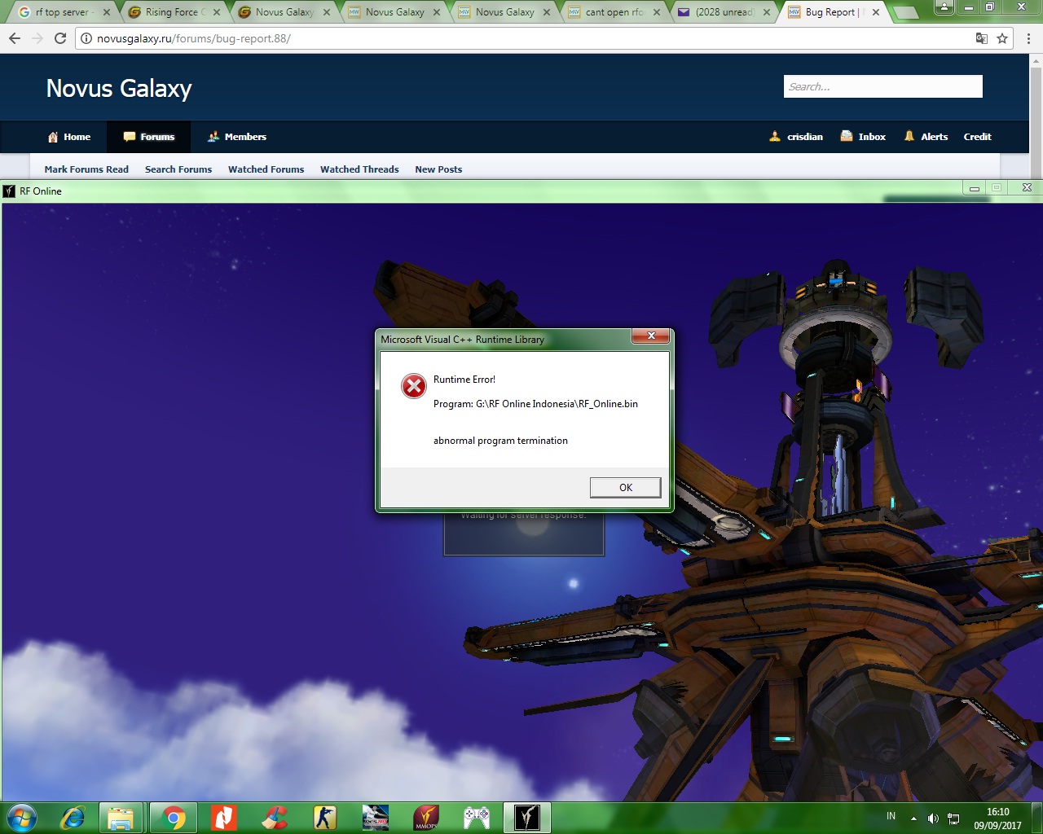Screen dimensions: 1043x834
Task: Show hidden system tray icons
Action: pos(913,819)
